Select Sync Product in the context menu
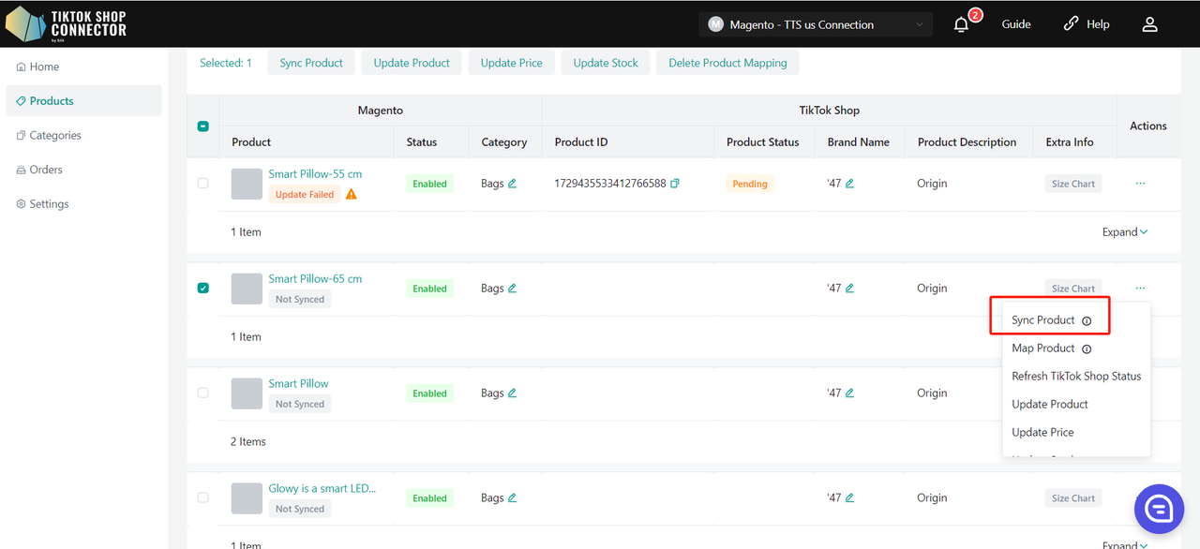 tap(1042, 320)
